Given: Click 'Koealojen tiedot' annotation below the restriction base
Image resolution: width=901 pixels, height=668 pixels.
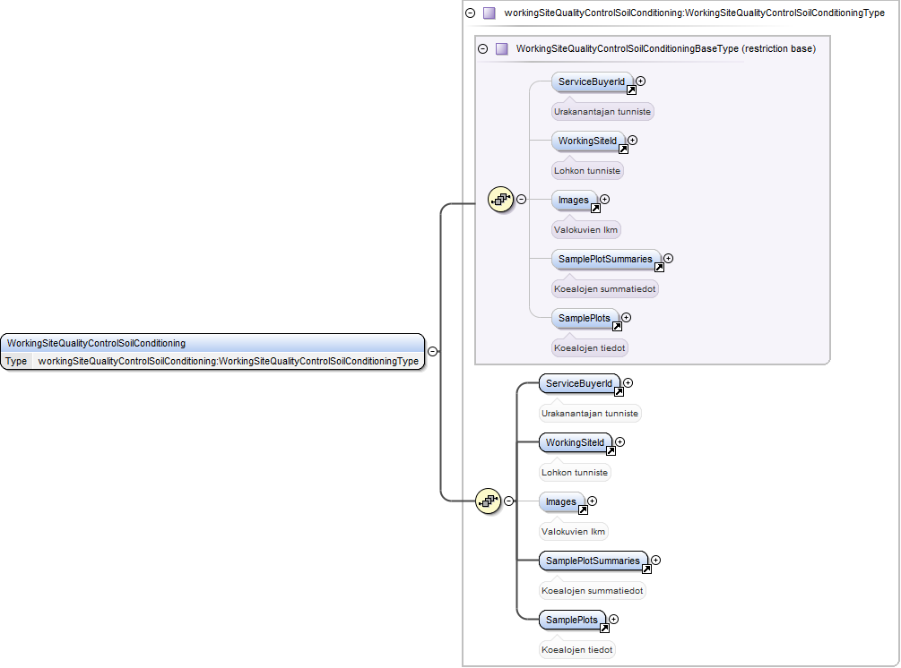Looking at the screenshot, I should point(577,650).
